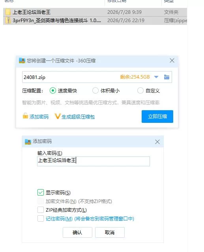Click the lock icon next to 添加密码
The height and width of the screenshot is (252, 204).
(x=25, y=116)
